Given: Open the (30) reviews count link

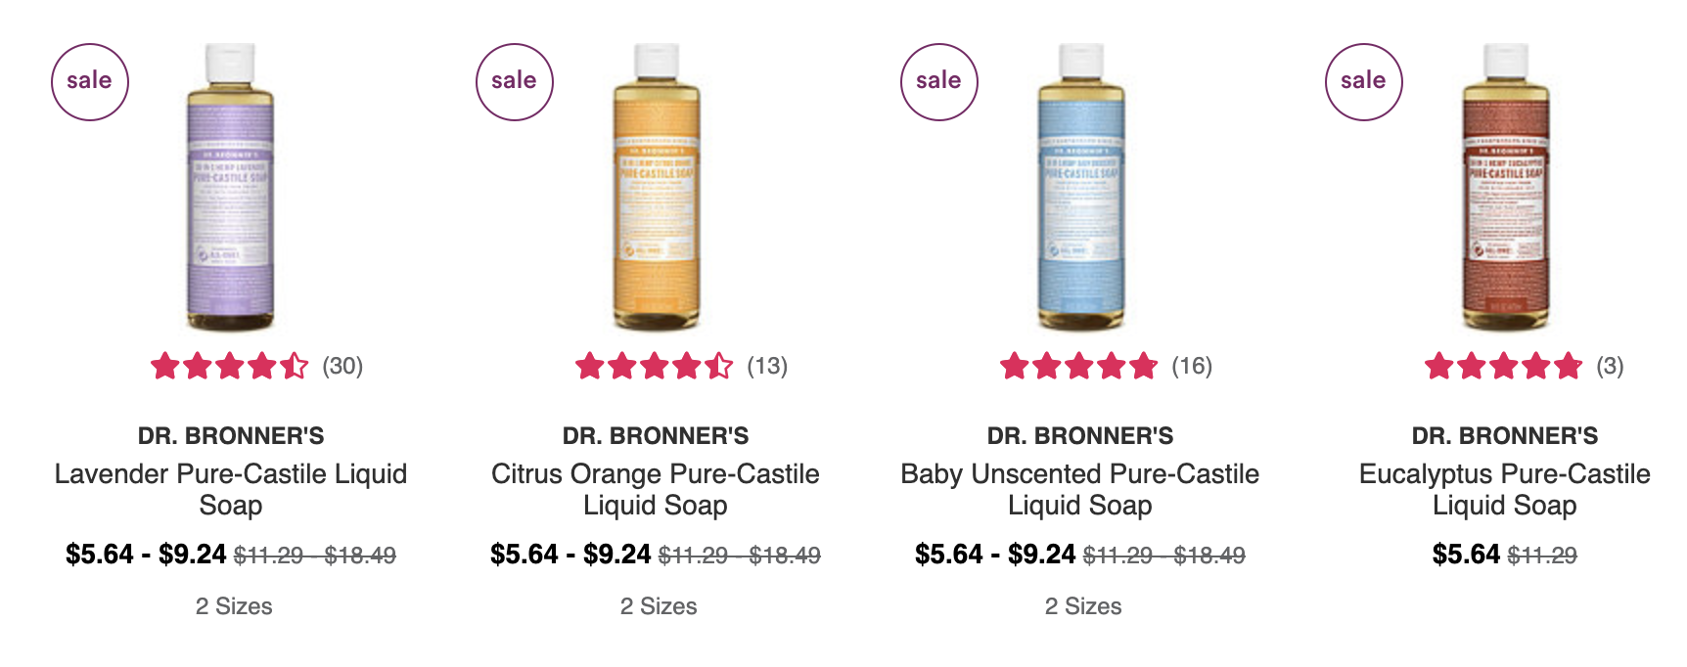Looking at the screenshot, I should (x=343, y=366).
